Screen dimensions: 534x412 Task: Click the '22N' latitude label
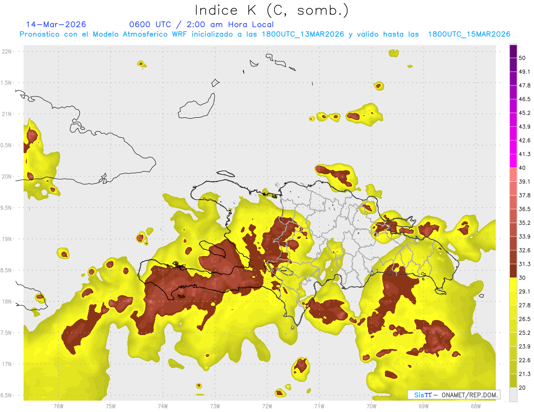coord(7,51)
